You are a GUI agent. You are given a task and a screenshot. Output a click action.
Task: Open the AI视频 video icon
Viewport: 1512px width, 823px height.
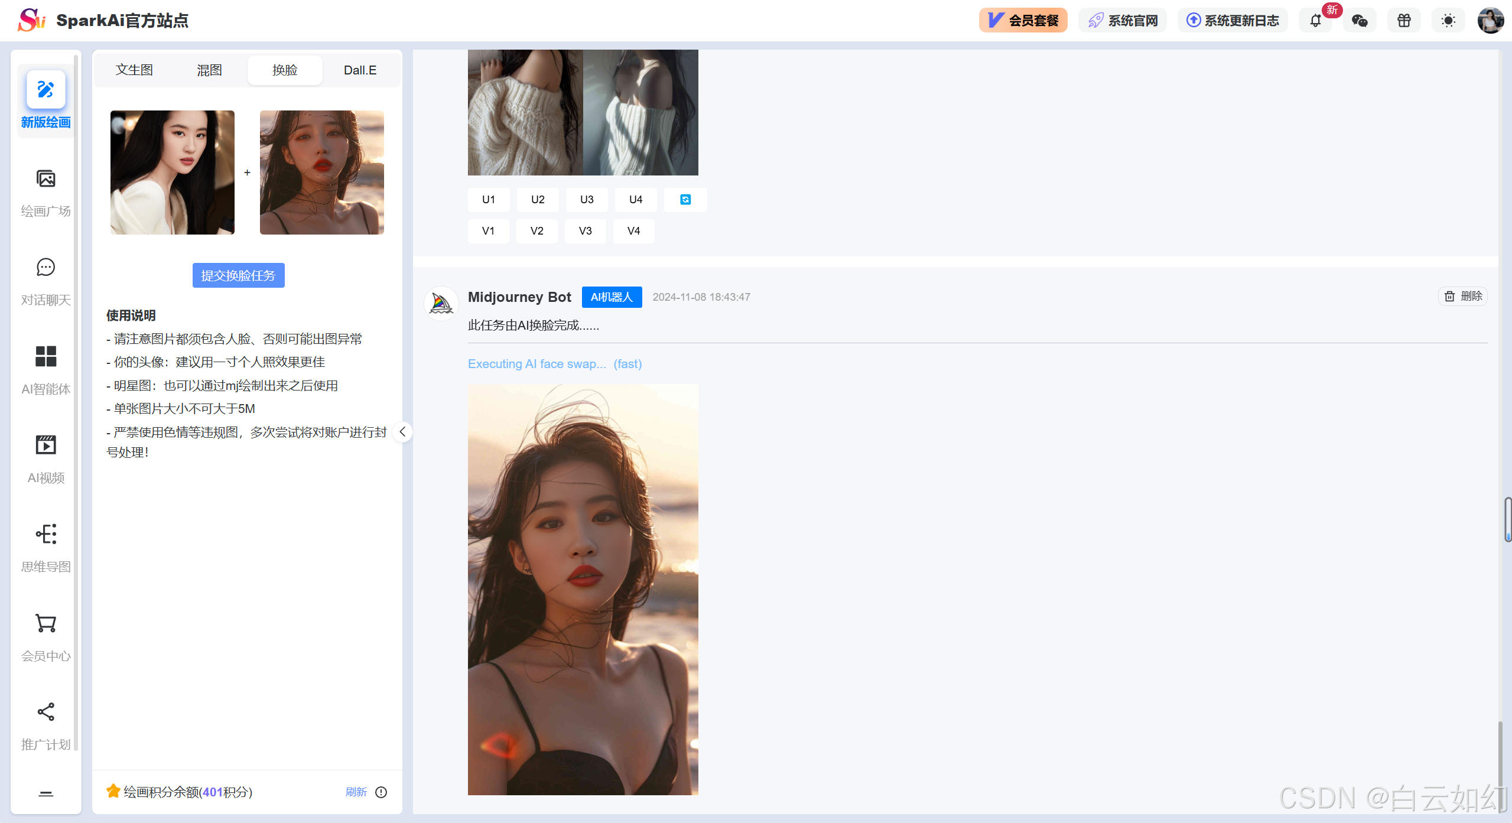(x=45, y=445)
